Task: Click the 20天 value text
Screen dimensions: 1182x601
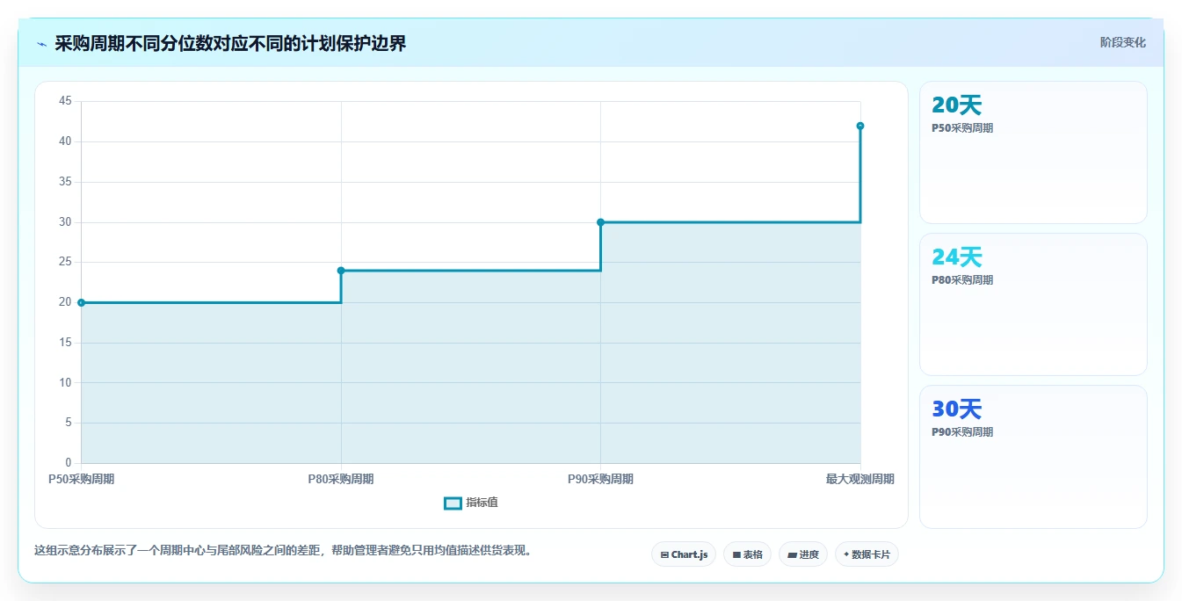Action: point(956,105)
